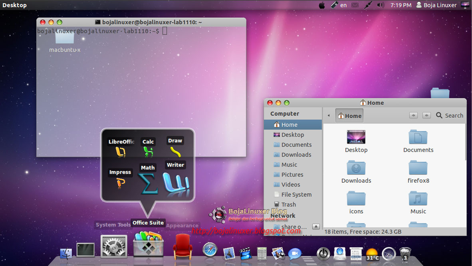Open the Finder icon in the dock

click(x=66, y=253)
